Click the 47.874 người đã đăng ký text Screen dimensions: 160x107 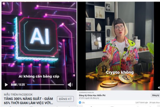pyautogui.click(x=89, y=98)
